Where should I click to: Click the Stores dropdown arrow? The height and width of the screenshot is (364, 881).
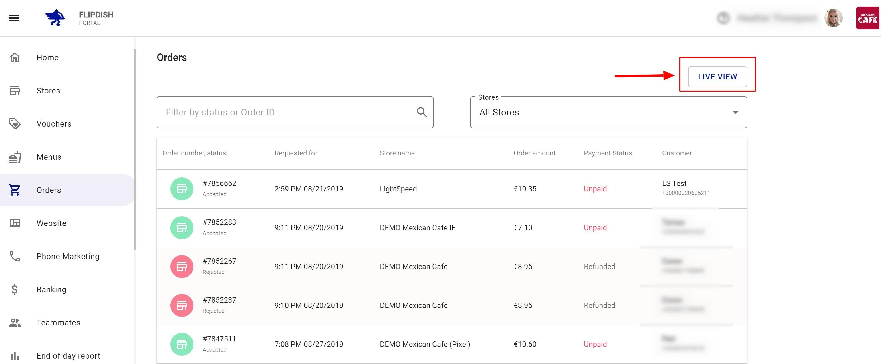coord(735,112)
